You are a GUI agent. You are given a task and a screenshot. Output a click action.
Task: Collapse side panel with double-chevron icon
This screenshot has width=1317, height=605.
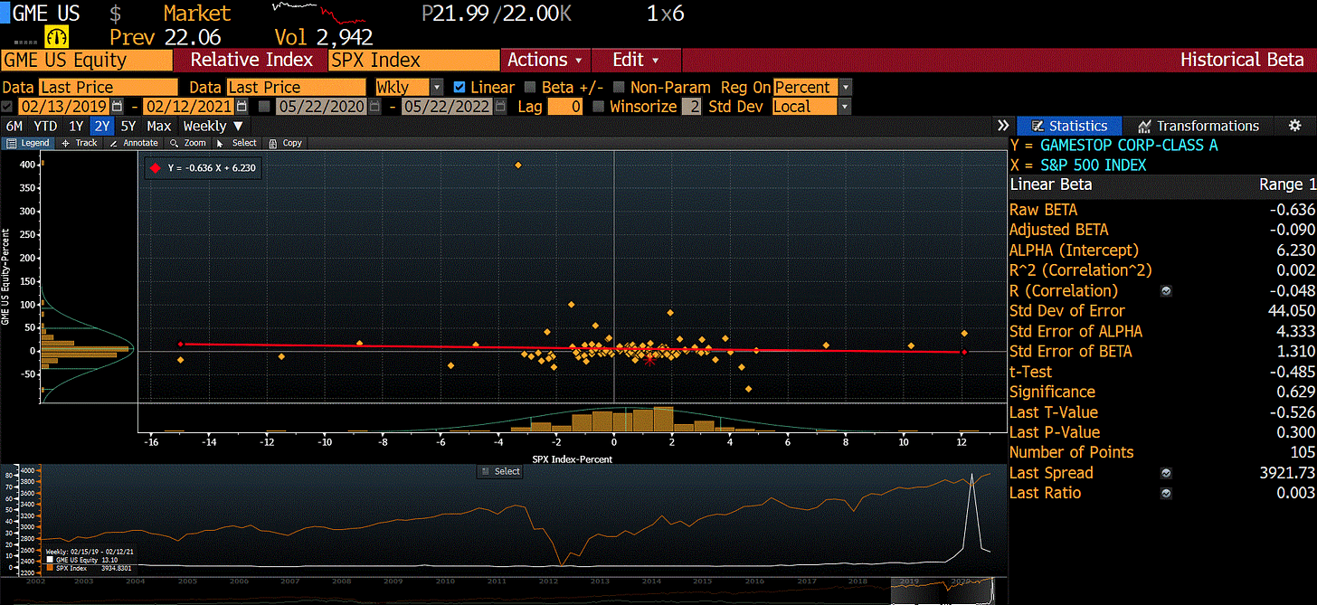click(1002, 126)
